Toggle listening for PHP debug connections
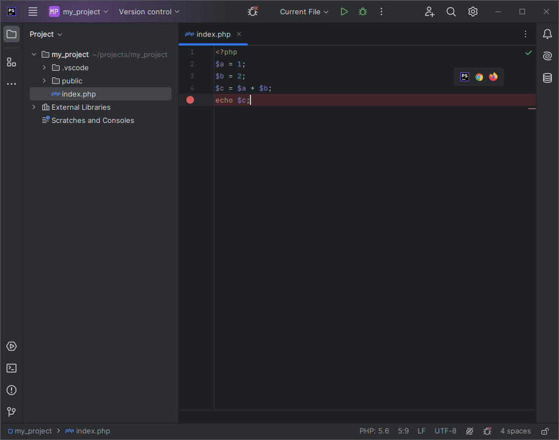559x440 pixels. (253, 12)
